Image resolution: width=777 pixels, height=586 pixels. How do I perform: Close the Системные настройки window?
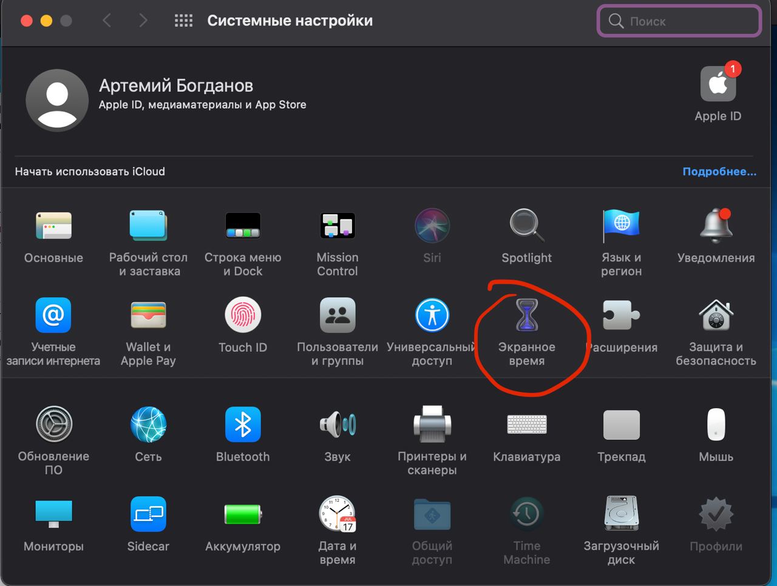(26, 21)
